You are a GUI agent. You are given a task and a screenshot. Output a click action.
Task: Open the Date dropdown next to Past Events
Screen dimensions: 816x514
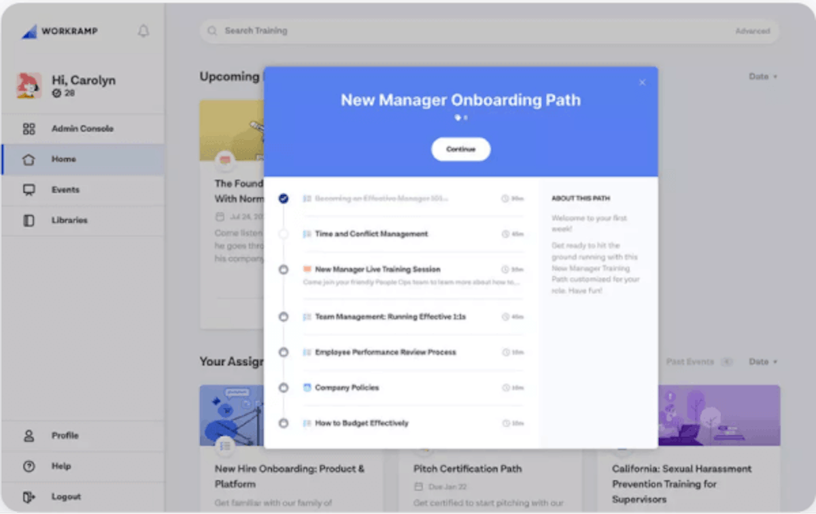coord(763,362)
